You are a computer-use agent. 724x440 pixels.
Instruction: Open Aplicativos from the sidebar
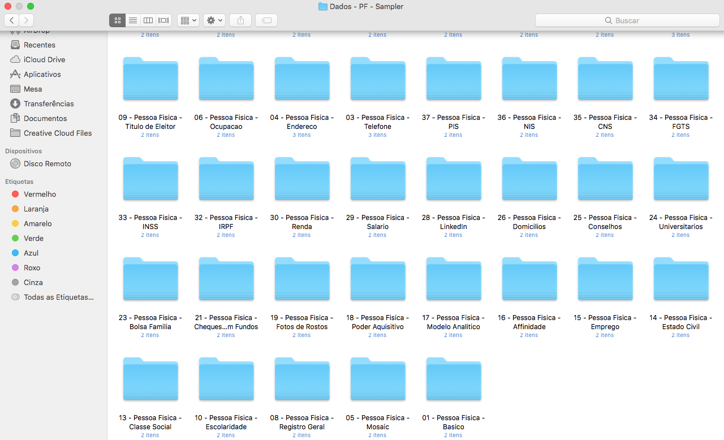point(42,74)
